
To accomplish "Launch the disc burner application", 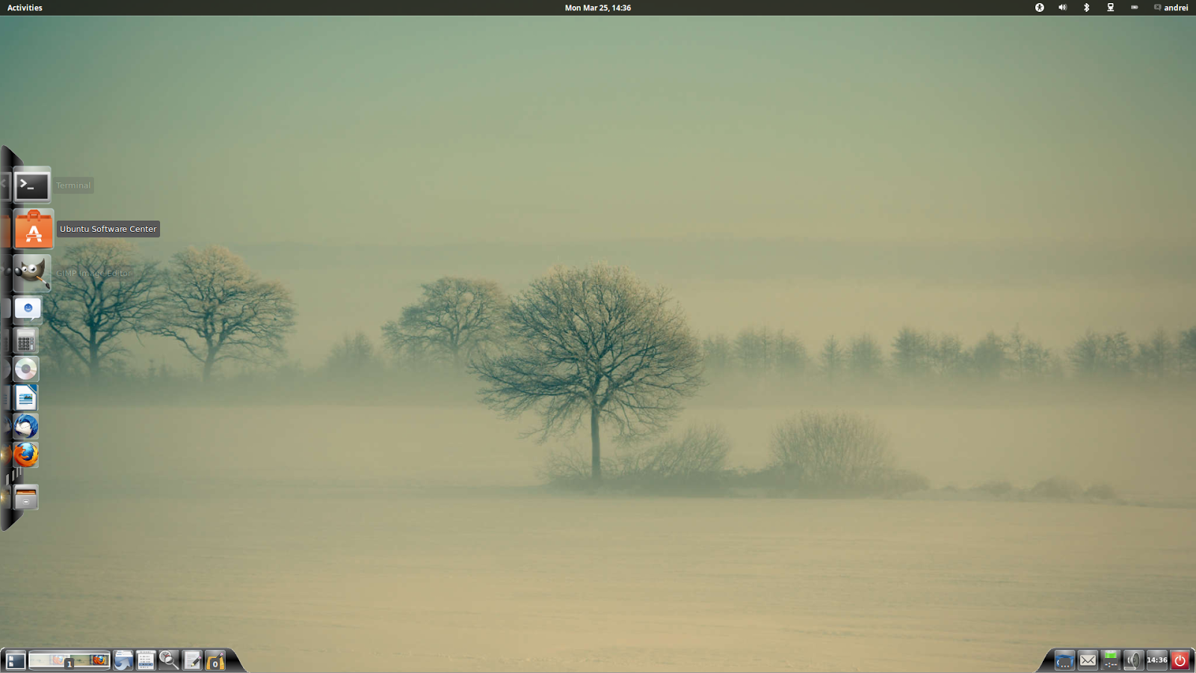I will [x=26, y=368].
